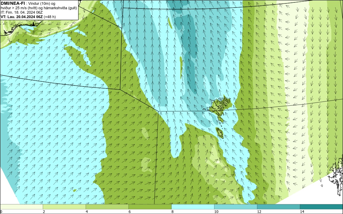Click the "IT: Fim. 18. 04. 2024 06Z" line

[x=21, y=12]
